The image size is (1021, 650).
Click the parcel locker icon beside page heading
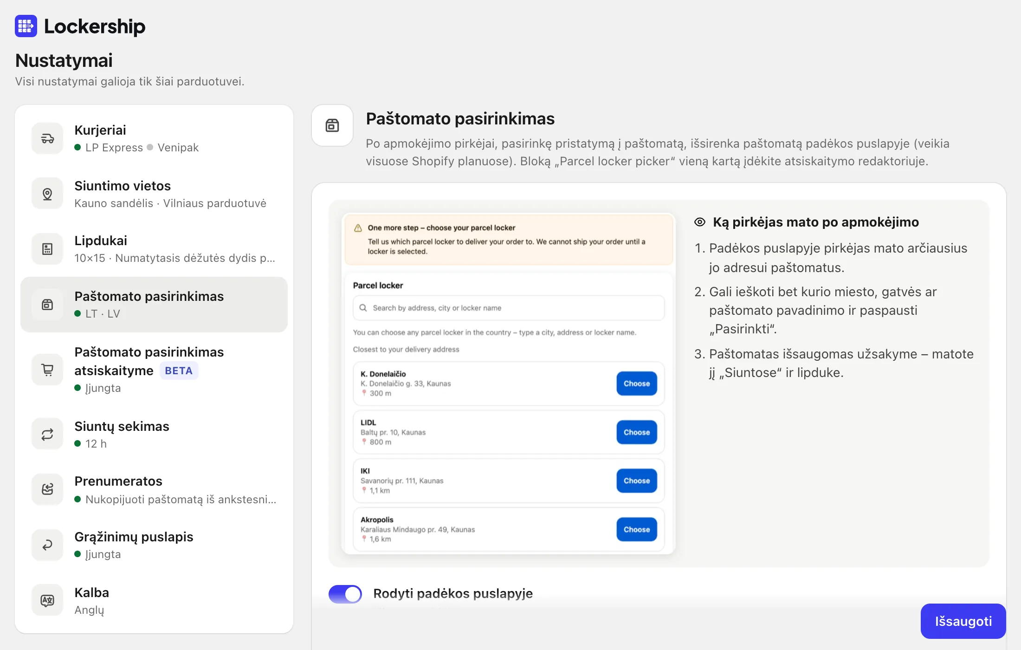click(332, 125)
